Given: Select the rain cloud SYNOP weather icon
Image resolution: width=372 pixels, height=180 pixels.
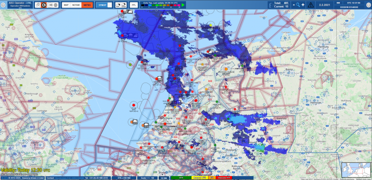Looking at the screenshot, I should (x=124, y=5).
